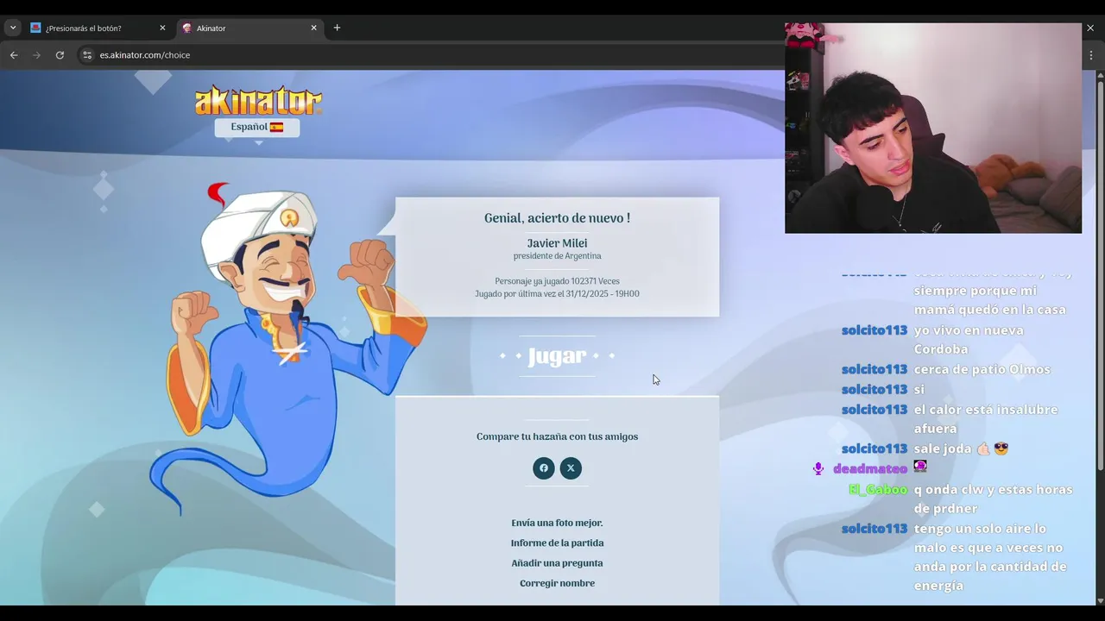Share result on Facebook
Image resolution: width=1105 pixels, height=621 pixels.
coord(544,468)
